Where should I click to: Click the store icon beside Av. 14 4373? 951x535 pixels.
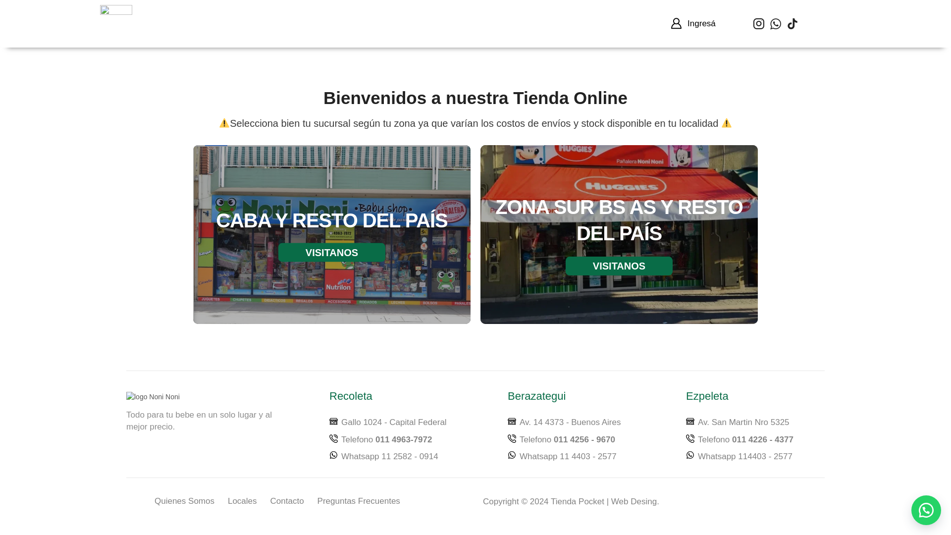512,422
